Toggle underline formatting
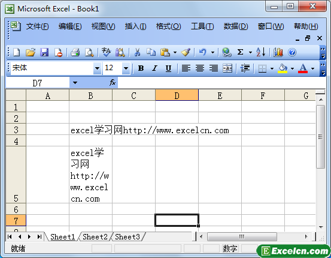 point(168,68)
